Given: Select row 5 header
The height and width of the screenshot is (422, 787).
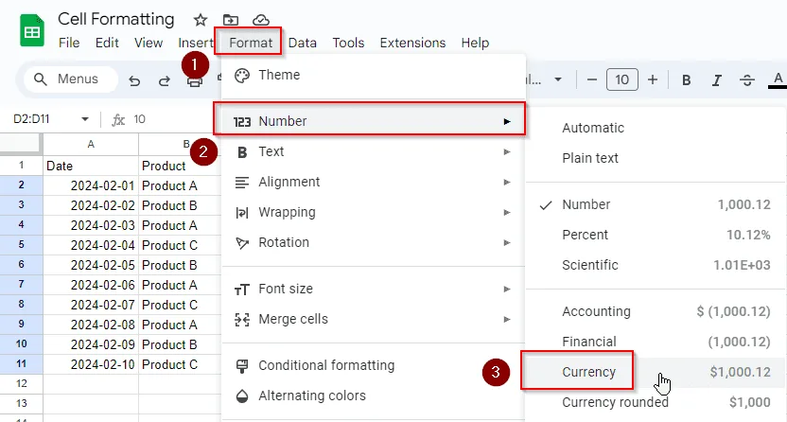Looking at the screenshot, I should pos(21,245).
